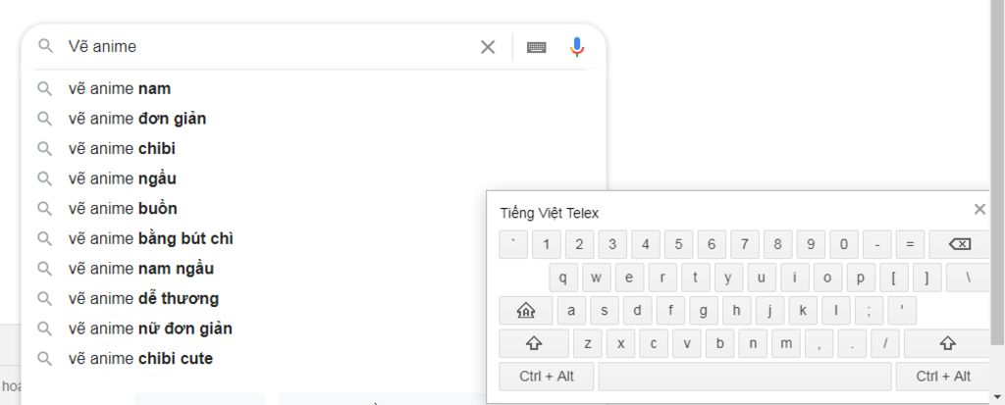Close the Tiếng Việt Telex keyboard panel
The width and height of the screenshot is (1005, 405).
pyautogui.click(x=979, y=209)
